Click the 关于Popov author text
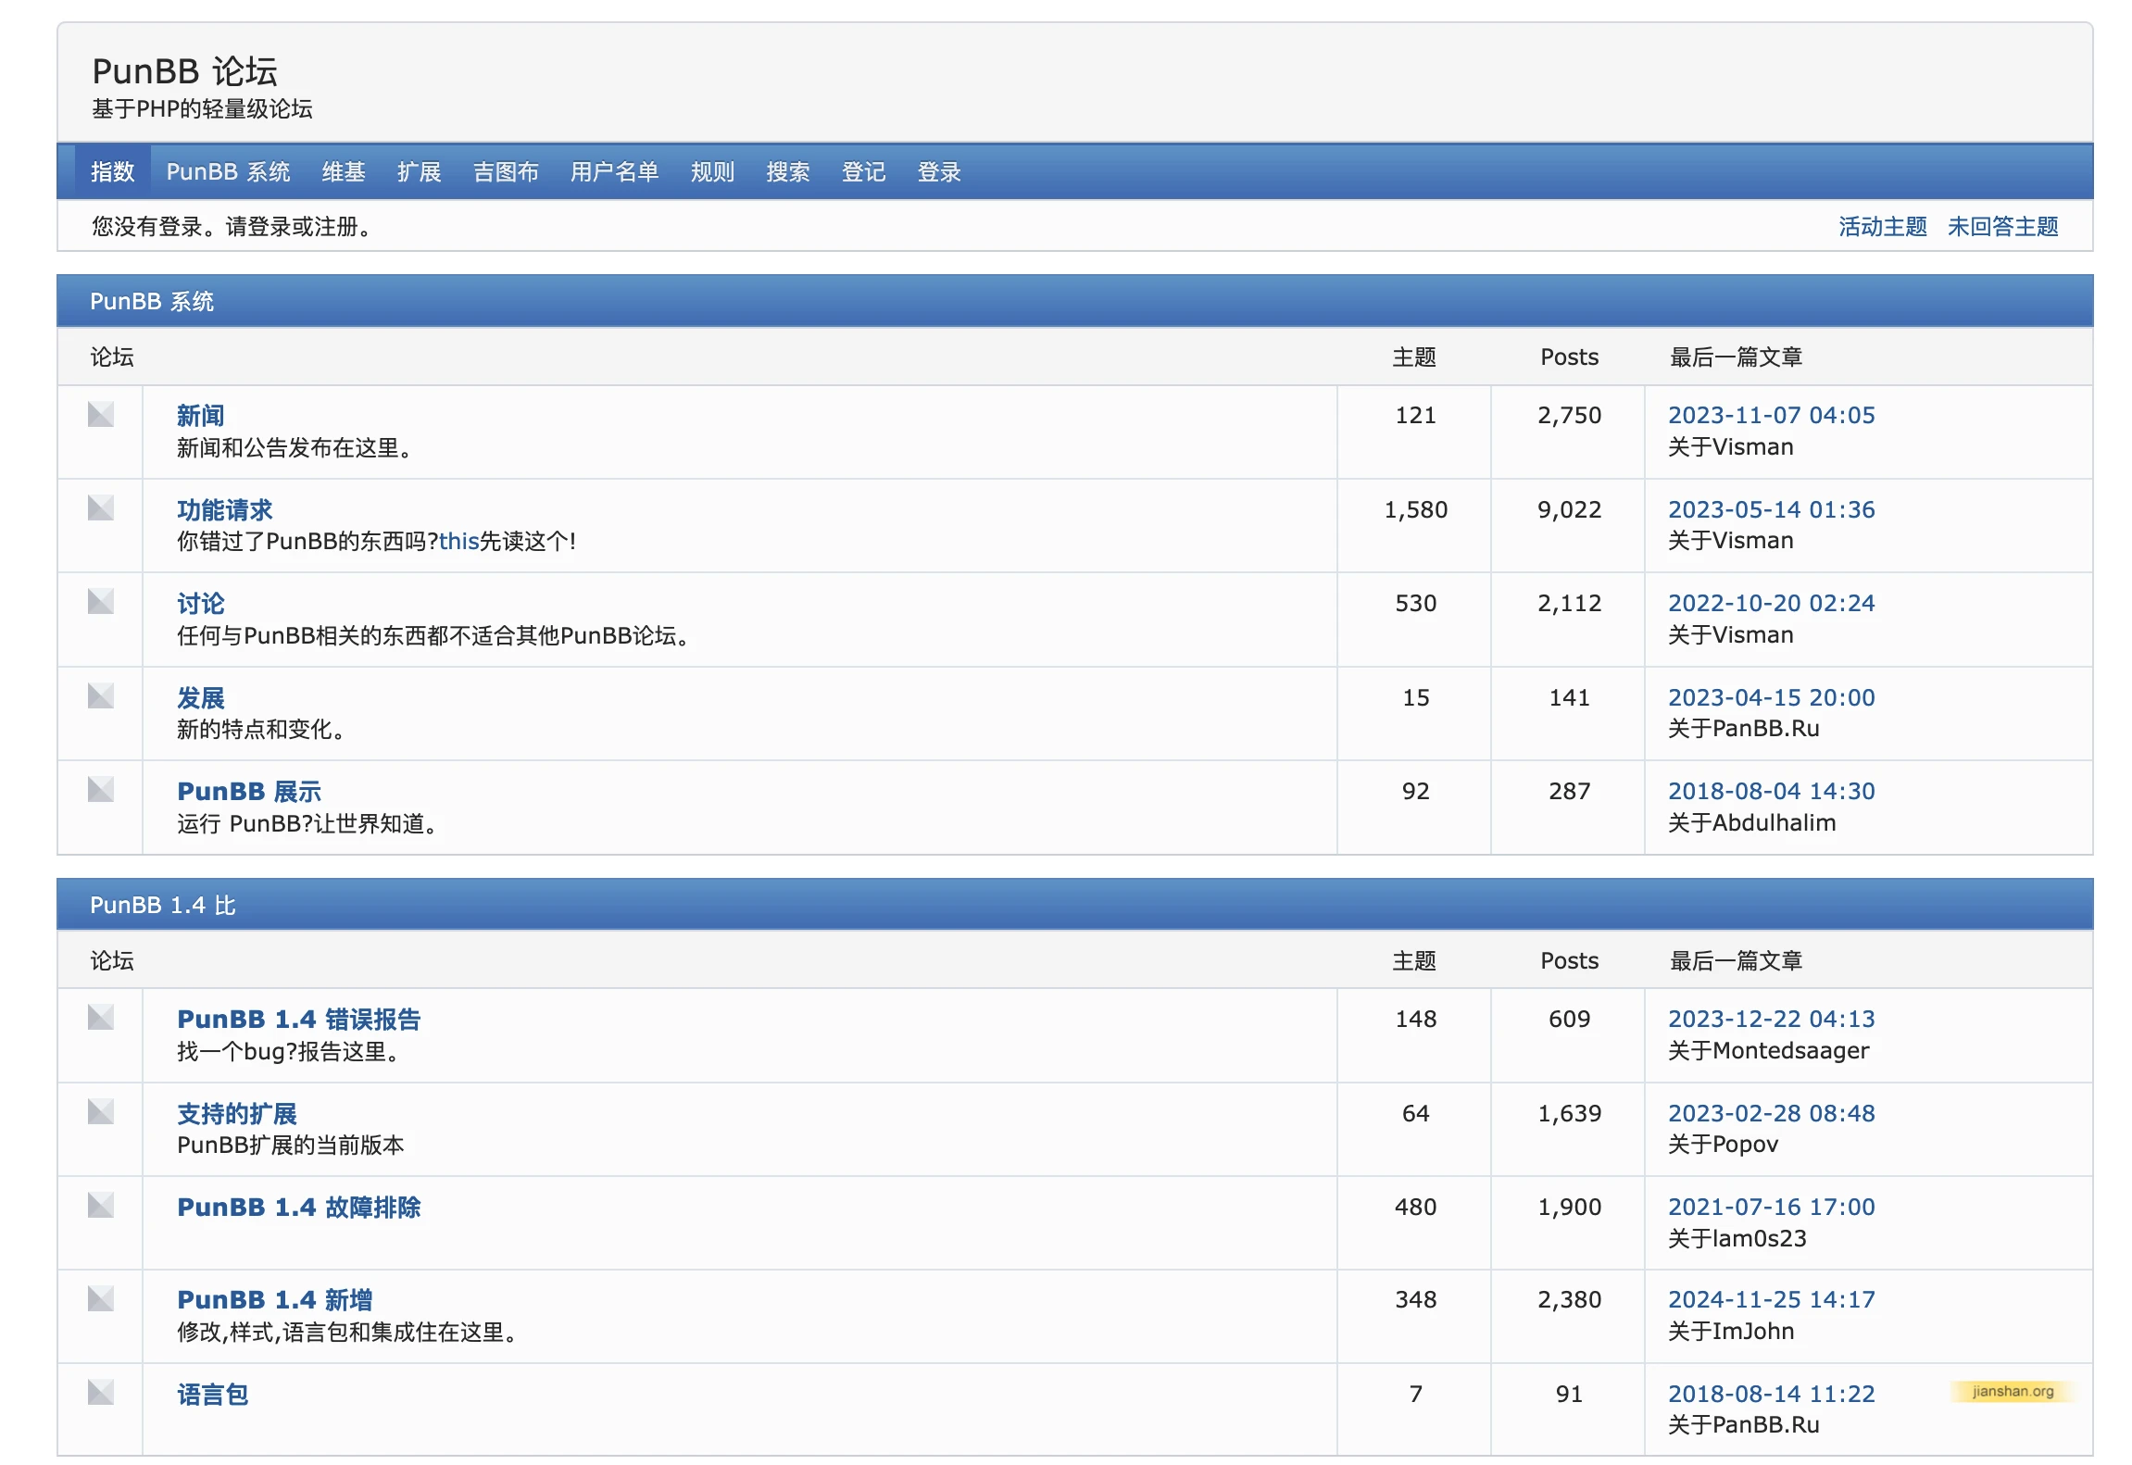2132x1465 pixels. click(1723, 1145)
